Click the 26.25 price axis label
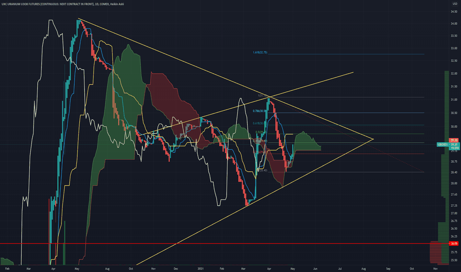Viewport: 461px width, 272px height. 454,236
